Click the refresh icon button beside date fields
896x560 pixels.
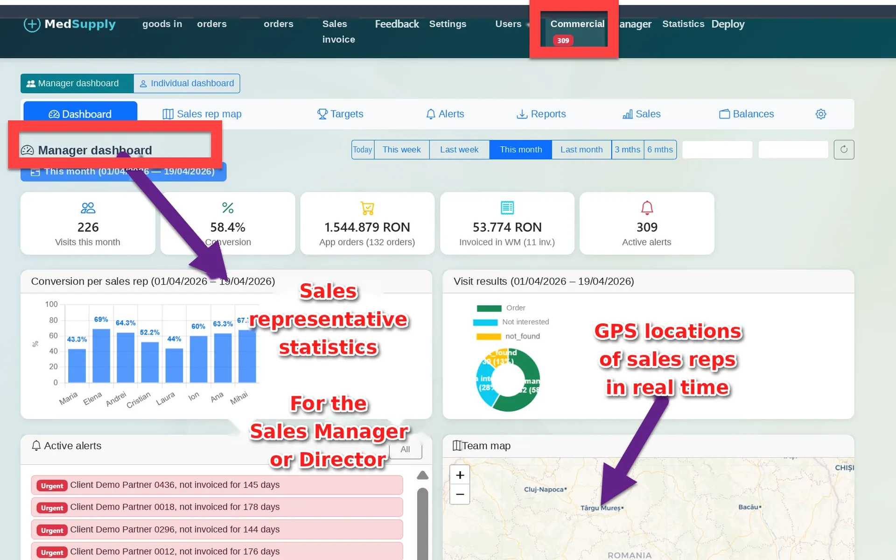pos(844,150)
